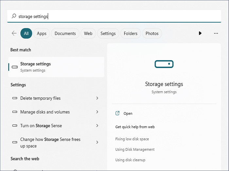Click the Open external link icon
The height and width of the screenshot is (171, 229).
tap(117, 113)
